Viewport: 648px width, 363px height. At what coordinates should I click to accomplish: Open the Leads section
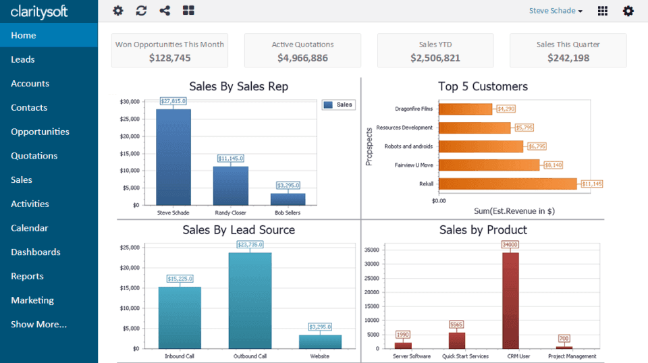pyautogui.click(x=23, y=59)
